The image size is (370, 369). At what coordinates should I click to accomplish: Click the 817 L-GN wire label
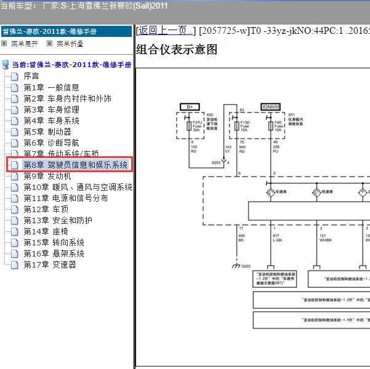click(x=277, y=238)
